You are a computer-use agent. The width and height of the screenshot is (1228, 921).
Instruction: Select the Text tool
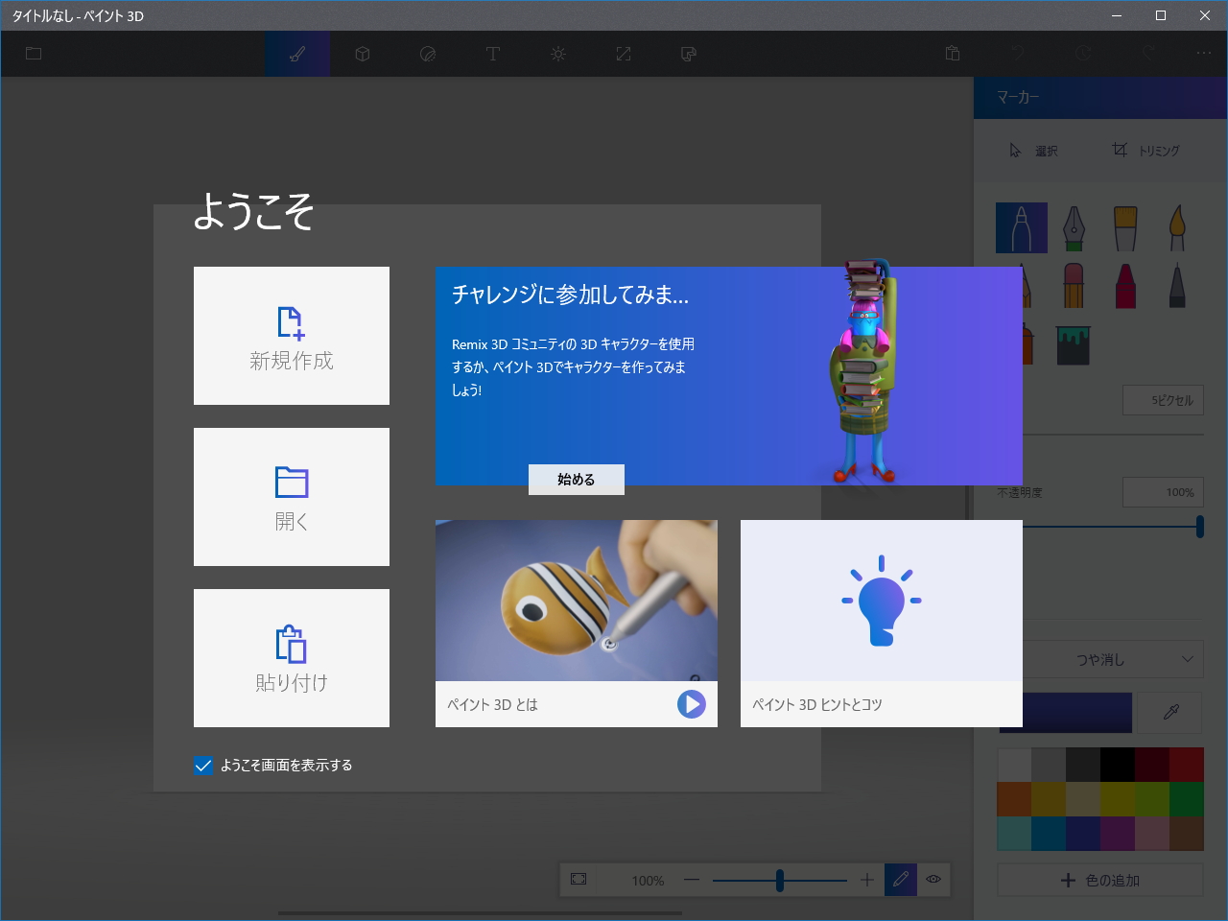pos(493,54)
